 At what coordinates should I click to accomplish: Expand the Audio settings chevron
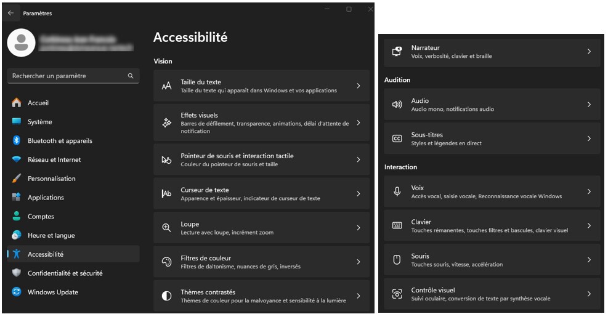point(589,105)
